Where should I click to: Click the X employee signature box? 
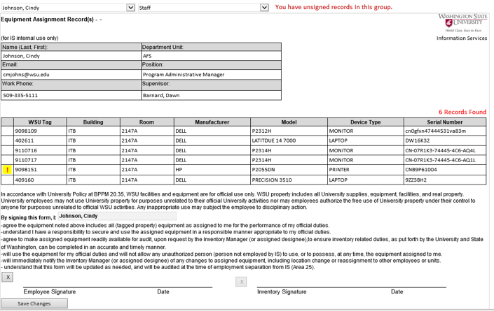coord(7,277)
